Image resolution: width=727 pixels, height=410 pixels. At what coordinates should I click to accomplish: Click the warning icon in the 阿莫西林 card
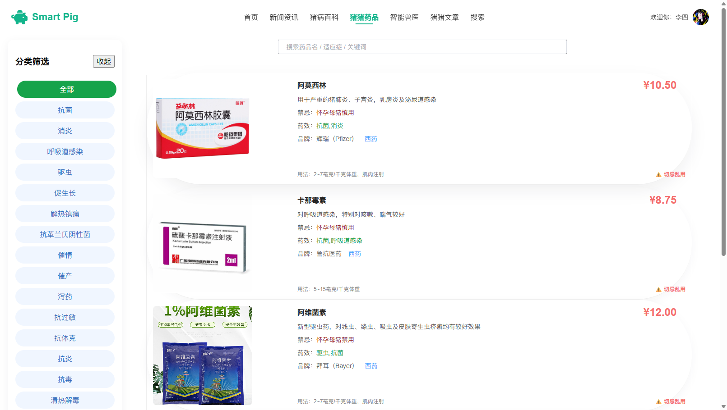pyautogui.click(x=658, y=175)
